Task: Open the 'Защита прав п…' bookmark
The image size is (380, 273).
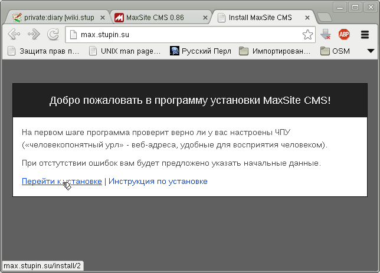Action: coord(44,51)
